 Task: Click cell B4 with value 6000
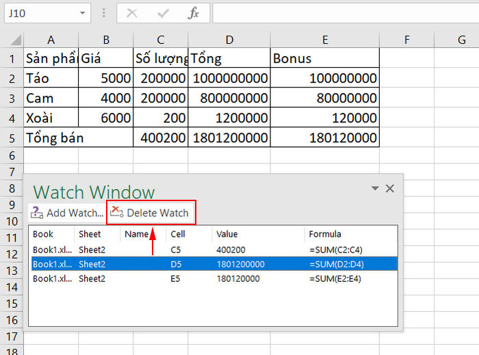tap(105, 118)
